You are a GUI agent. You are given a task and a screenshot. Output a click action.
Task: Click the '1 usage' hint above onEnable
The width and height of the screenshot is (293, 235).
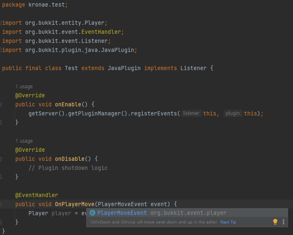24,87
